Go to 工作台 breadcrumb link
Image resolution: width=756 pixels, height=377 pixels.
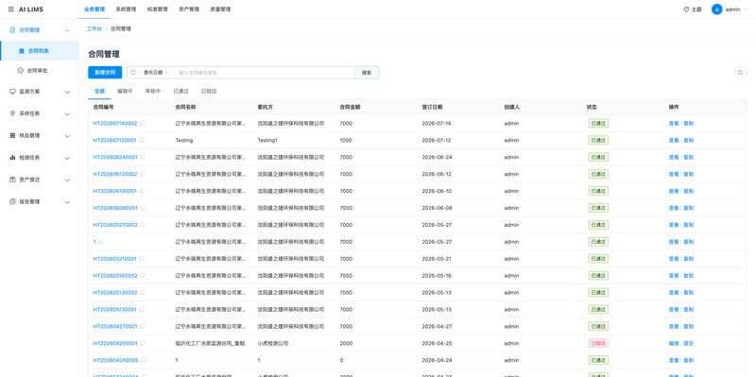(94, 29)
